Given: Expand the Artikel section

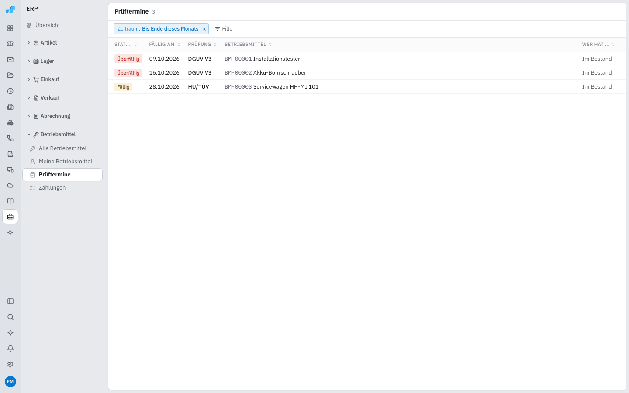Looking at the screenshot, I should [63, 43].
